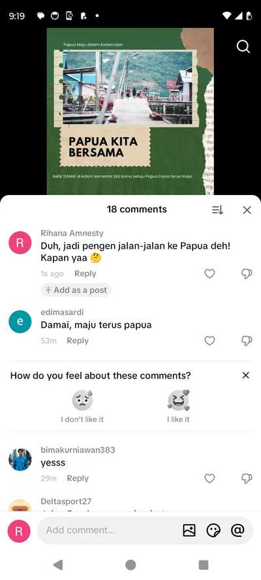Like bimakurniawan383's 'yesss' comment
The height and width of the screenshot is (580, 261).
[x=209, y=478]
